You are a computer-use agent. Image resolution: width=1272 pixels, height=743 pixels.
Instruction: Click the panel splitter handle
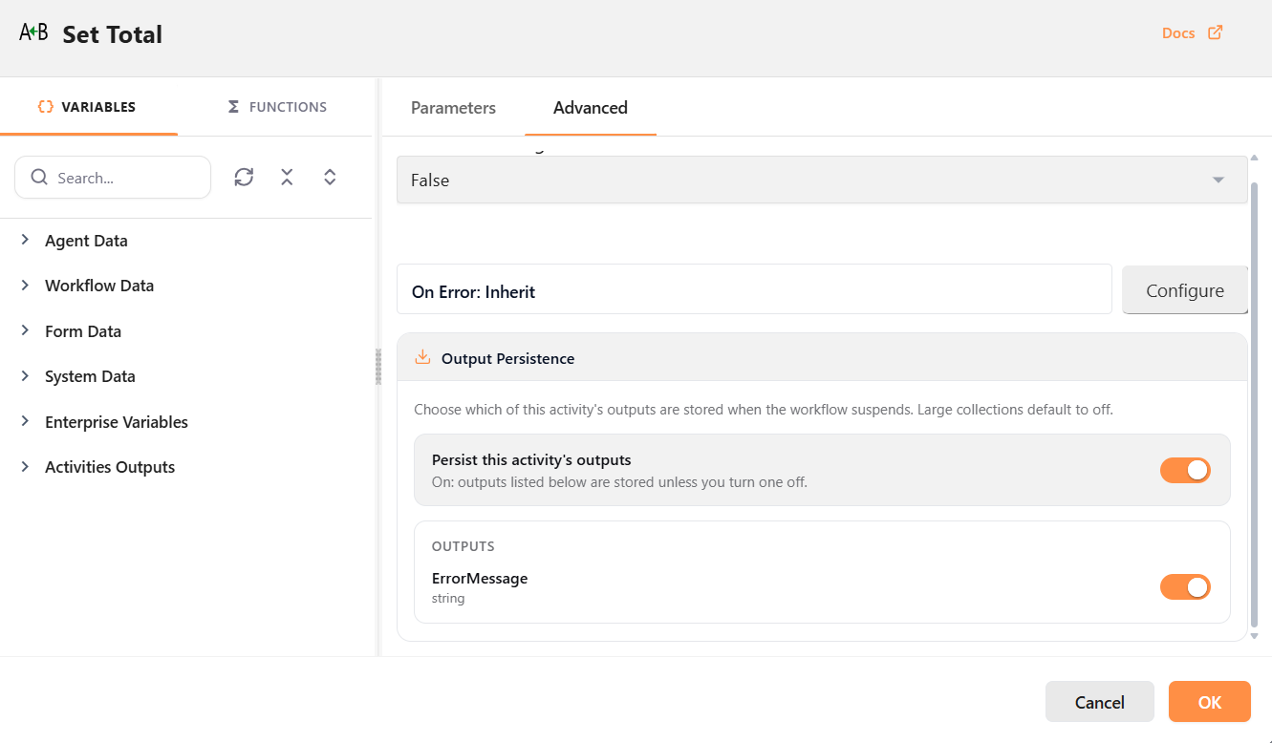click(x=377, y=366)
